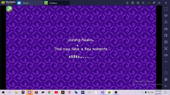Click the Install APK icon
170x95 pixels.
[166, 42]
